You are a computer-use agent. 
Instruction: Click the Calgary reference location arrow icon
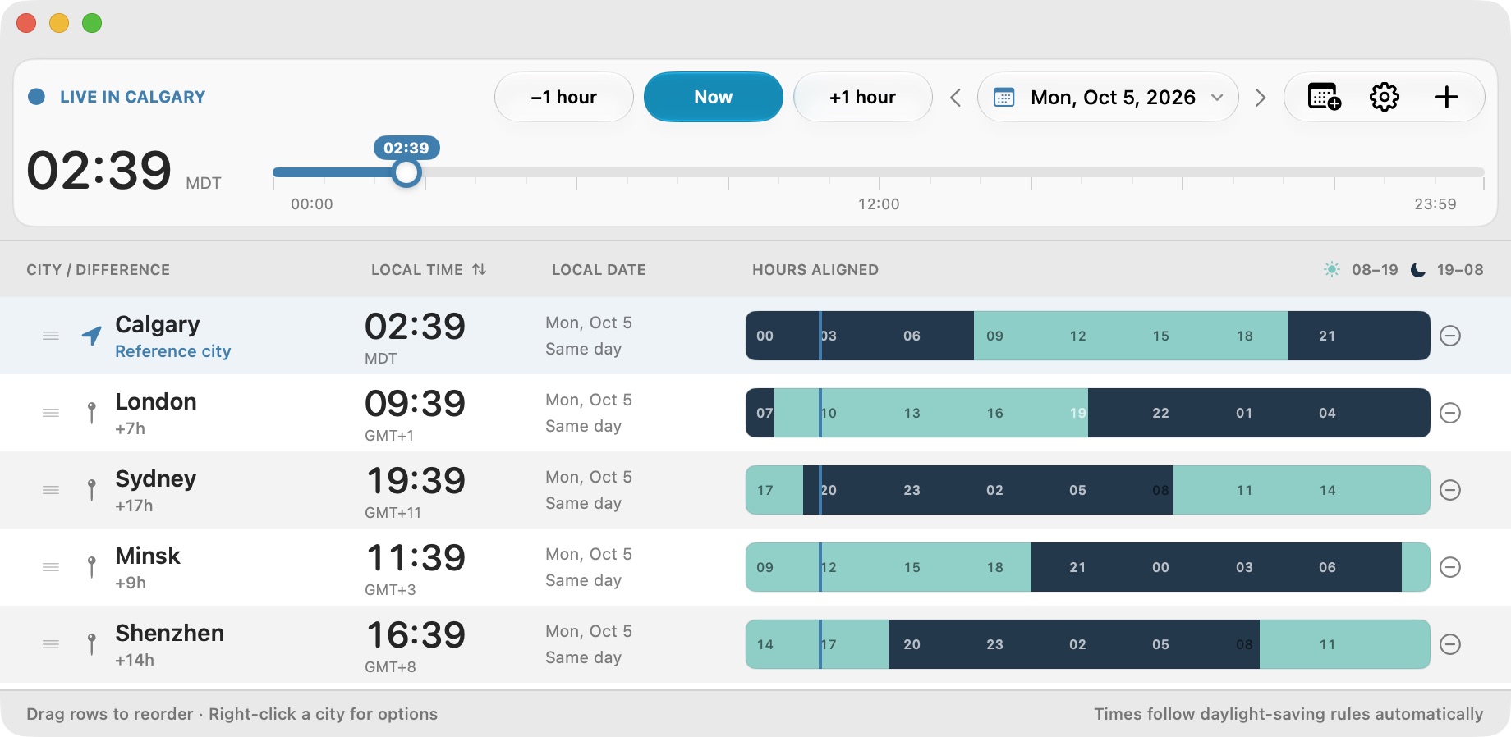92,335
